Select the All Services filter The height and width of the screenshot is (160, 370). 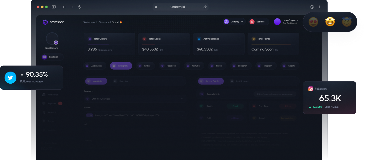pos(95,66)
